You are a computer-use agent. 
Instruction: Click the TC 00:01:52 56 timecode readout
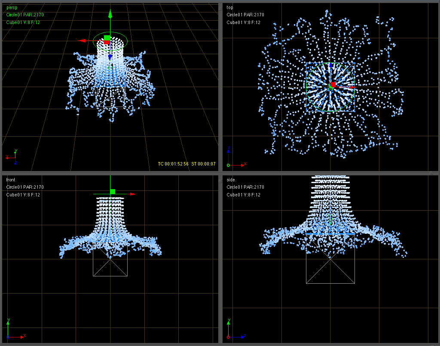pos(173,164)
